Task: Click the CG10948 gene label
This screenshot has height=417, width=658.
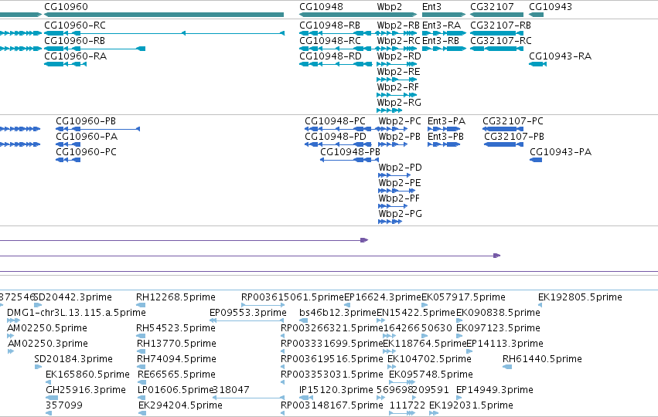Action: [x=321, y=7]
